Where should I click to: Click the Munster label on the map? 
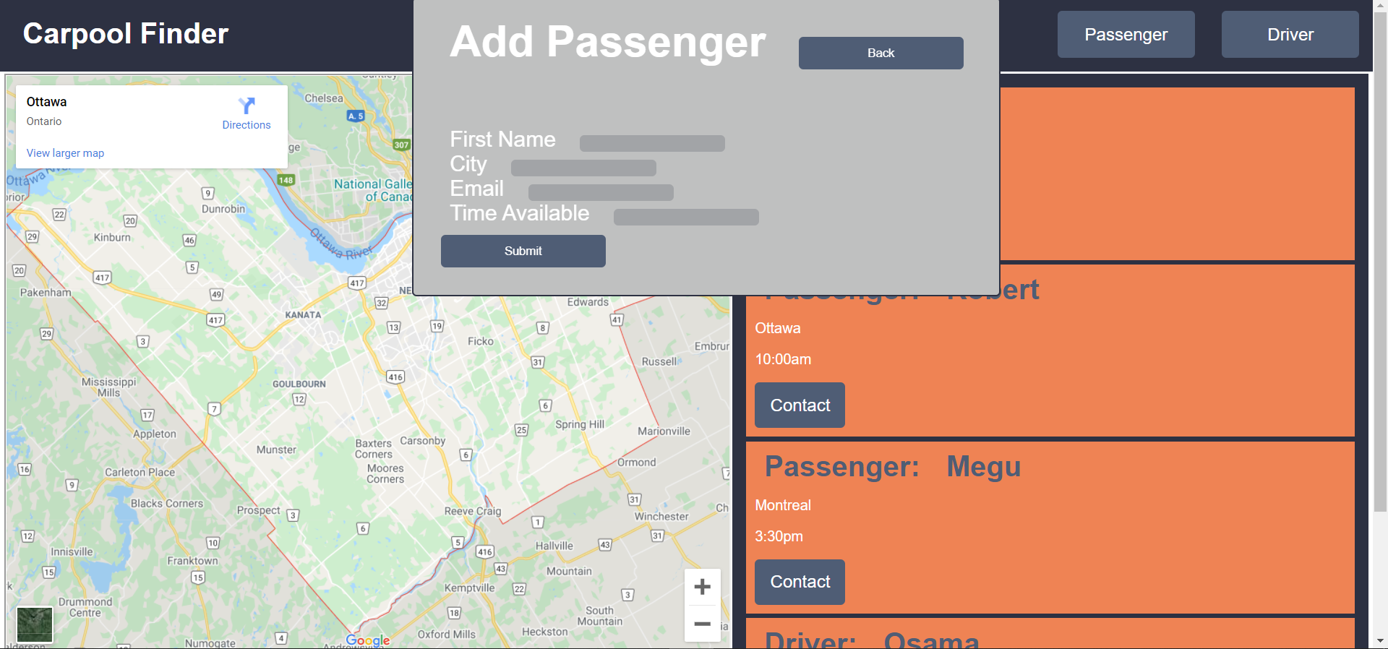pyautogui.click(x=276, y=450)
